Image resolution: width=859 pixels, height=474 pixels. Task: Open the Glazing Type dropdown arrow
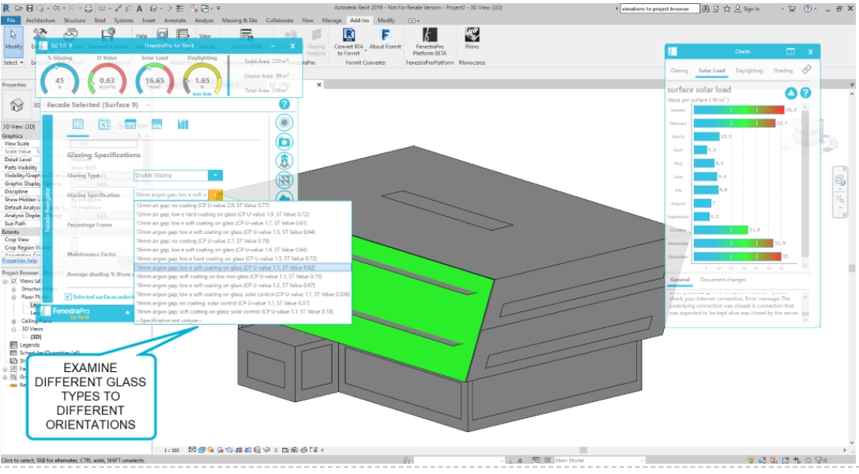pos(215,175)
